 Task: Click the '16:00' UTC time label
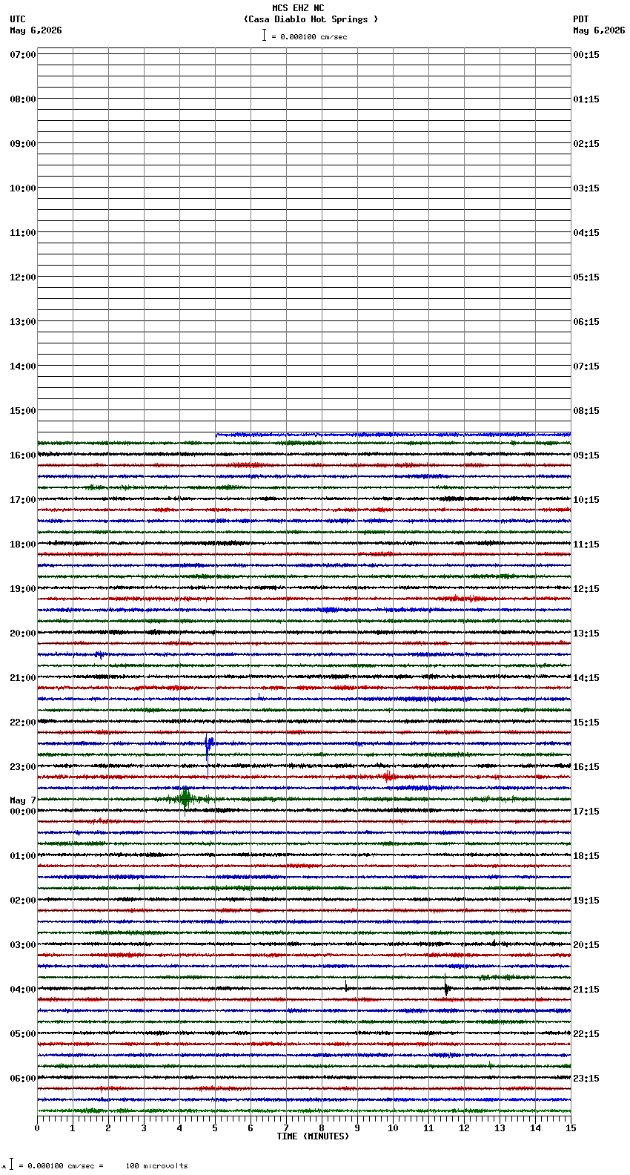tap(22, 455)
